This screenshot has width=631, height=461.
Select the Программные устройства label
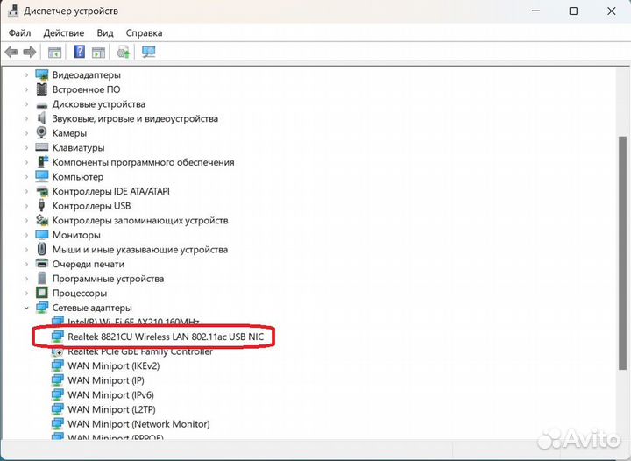108,279
